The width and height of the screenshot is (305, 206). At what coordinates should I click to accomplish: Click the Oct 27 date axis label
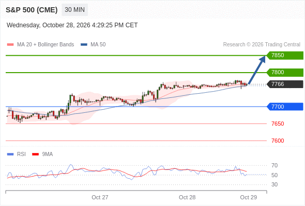pyautogui.click(x=100, y=197)
